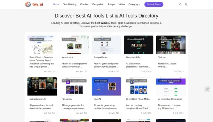
Task: Click AI Avatar Generator tag on SampleFaces
Action: point(102,39)
